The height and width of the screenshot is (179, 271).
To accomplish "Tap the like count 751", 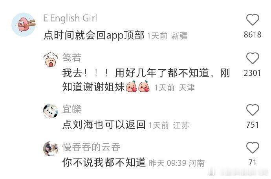I will click(253, 125).
